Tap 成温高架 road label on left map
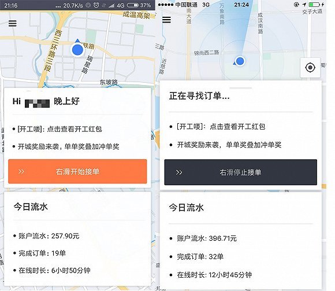The height and width of the screenshot is (291, 335). [136, 15]
